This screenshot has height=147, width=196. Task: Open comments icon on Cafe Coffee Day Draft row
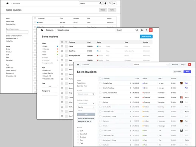(x=186, y=88)
